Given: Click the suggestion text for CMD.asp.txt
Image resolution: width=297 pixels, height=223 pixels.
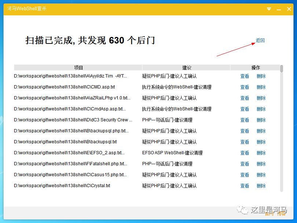Looking at the screenshot, I should tap(177, 87).
